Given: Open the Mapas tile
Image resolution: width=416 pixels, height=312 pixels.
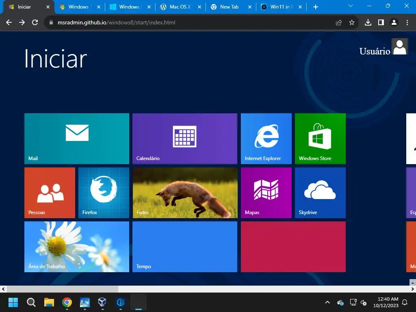Looking at the screenshot, I should pyautogui.click(x=266, y=193).
